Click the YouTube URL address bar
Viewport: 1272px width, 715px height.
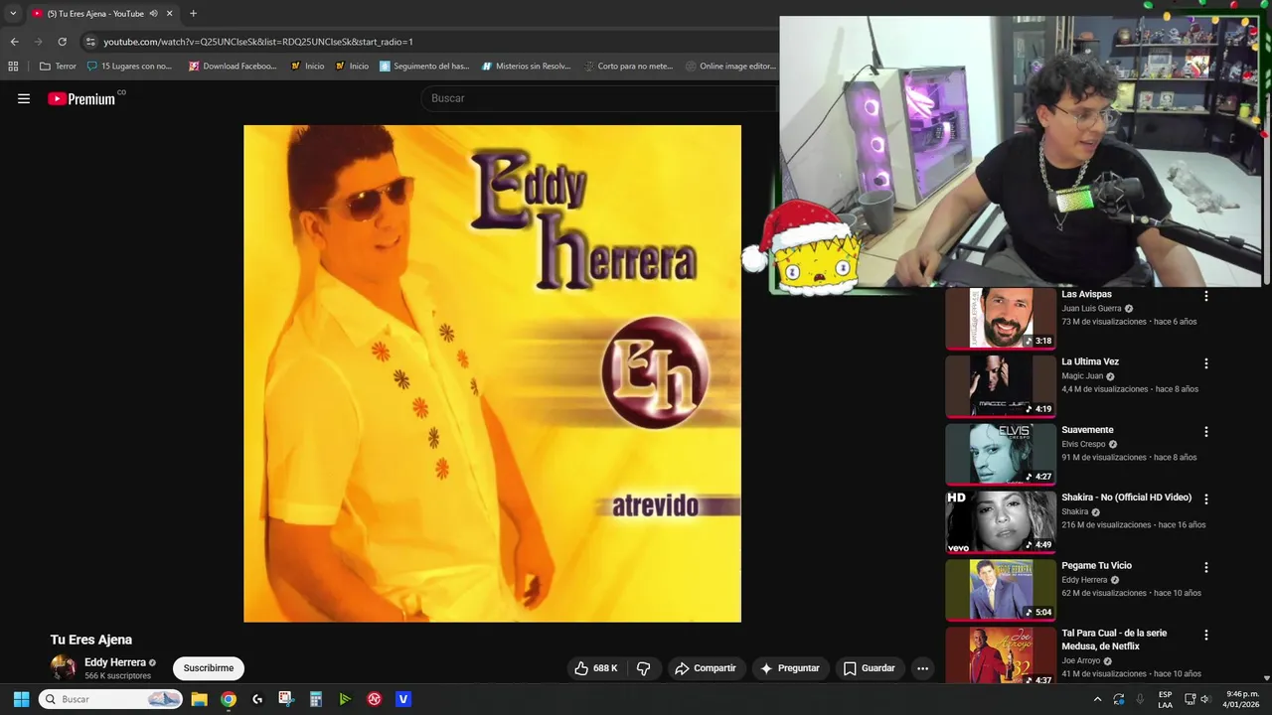[258, 42]
